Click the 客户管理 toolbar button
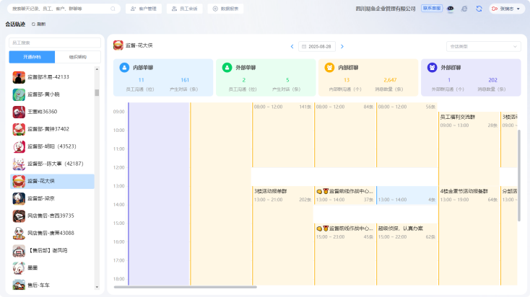 coord(144,9)
